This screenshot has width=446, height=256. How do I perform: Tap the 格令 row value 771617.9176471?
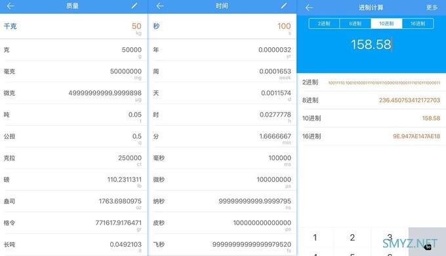118,223
